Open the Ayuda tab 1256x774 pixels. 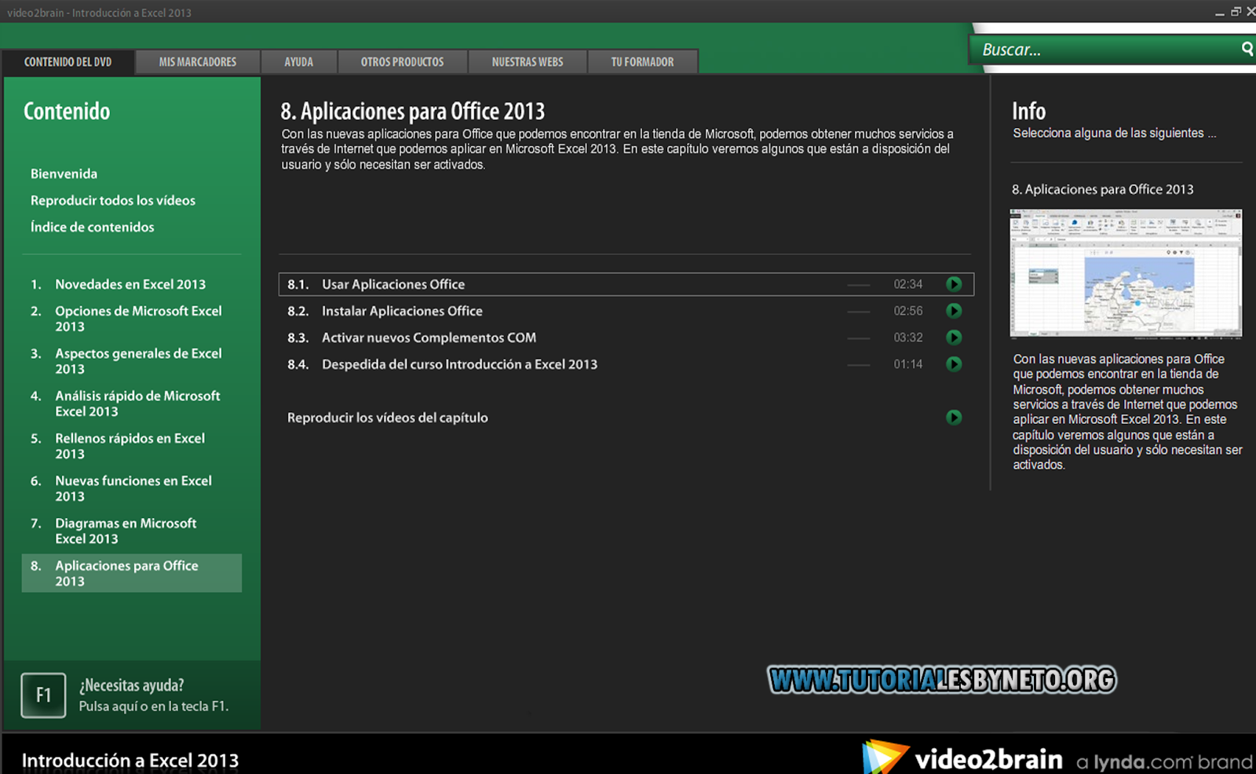pyautogui.click(x=299, y=62)
